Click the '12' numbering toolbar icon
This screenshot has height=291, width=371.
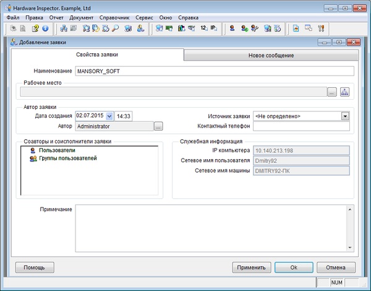[203, 28]
